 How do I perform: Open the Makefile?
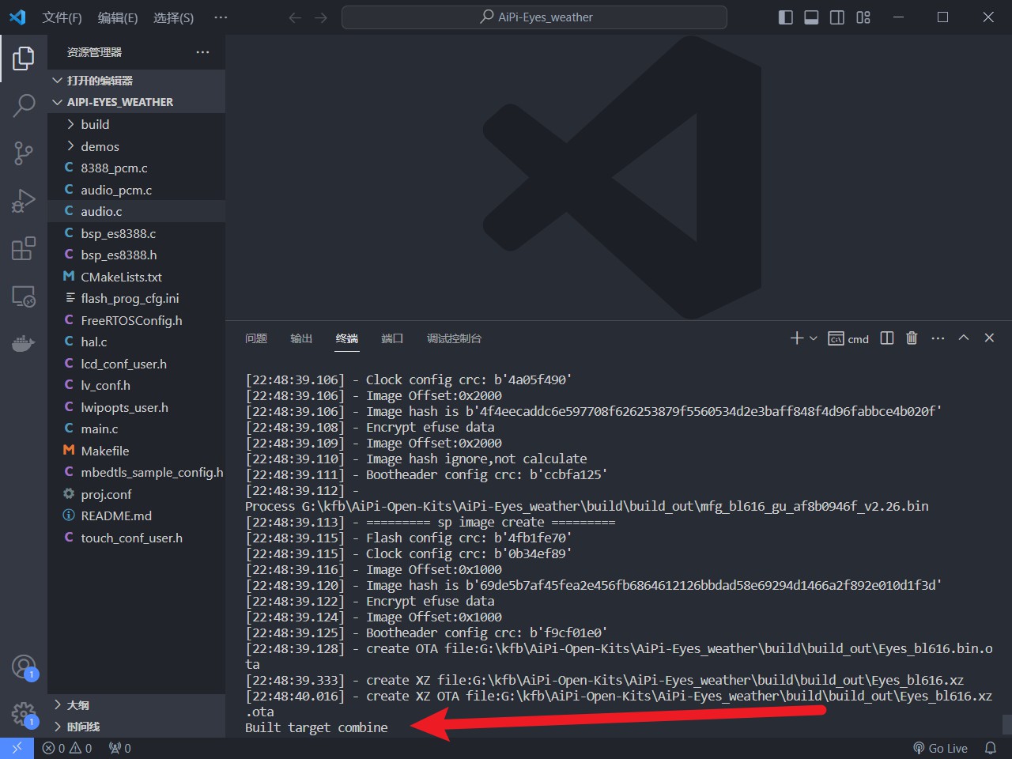[x=136, y=451]
